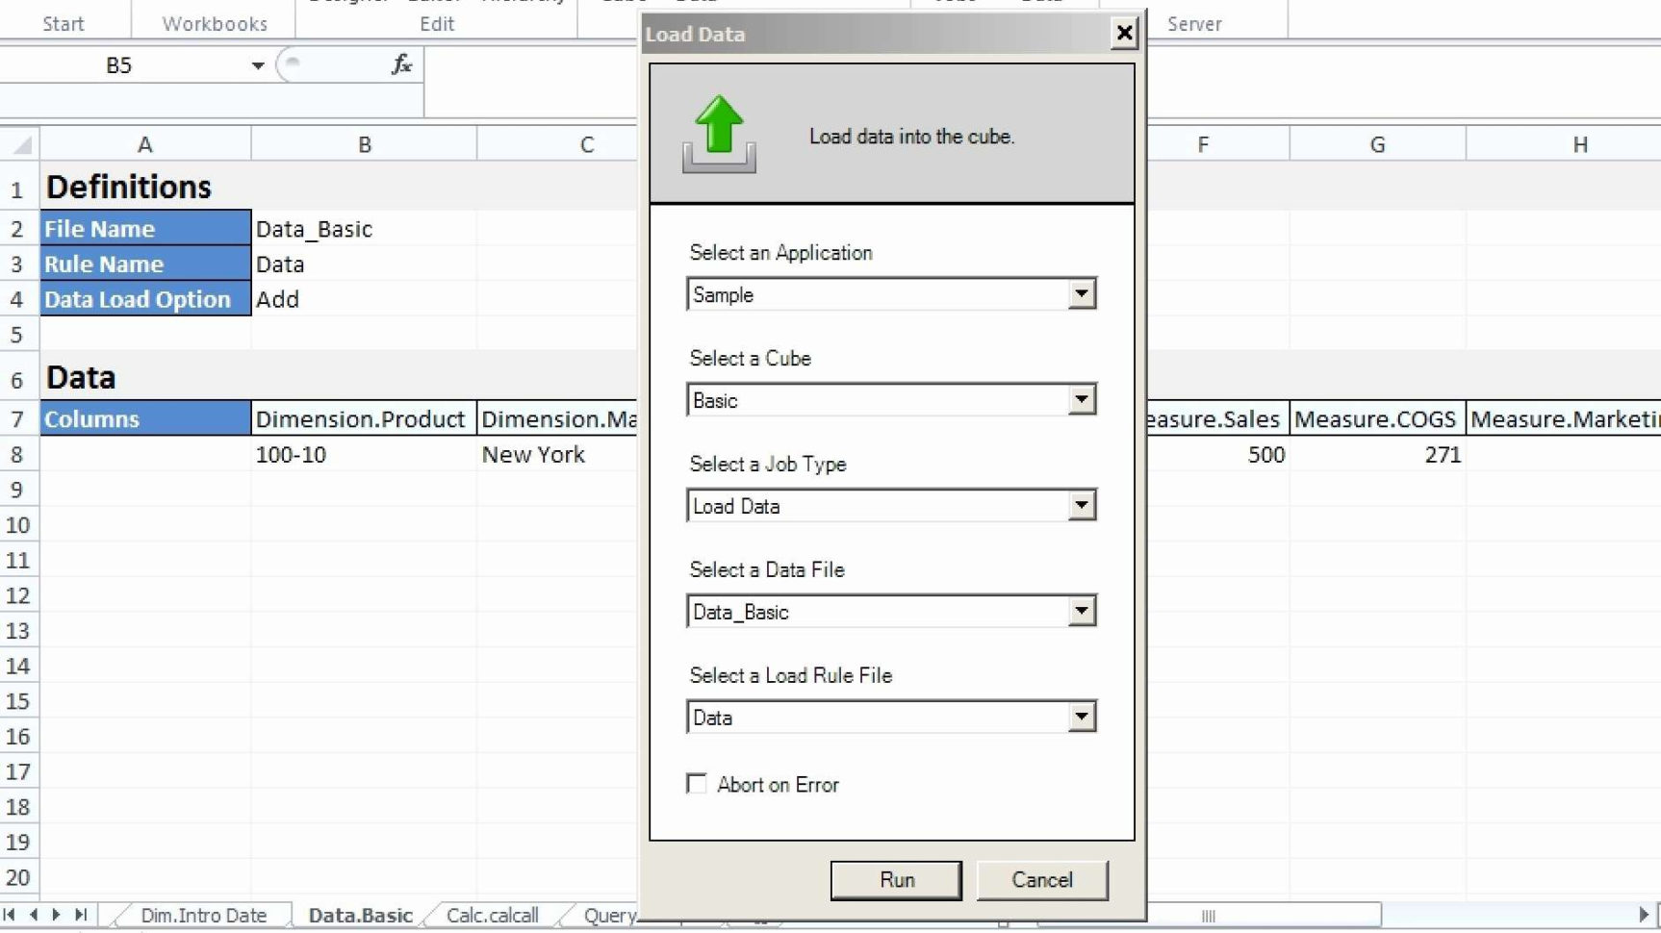Click the previous sheet navigation arrow
The height and width of the screenshot is (933, 1661).
point(33,915)
